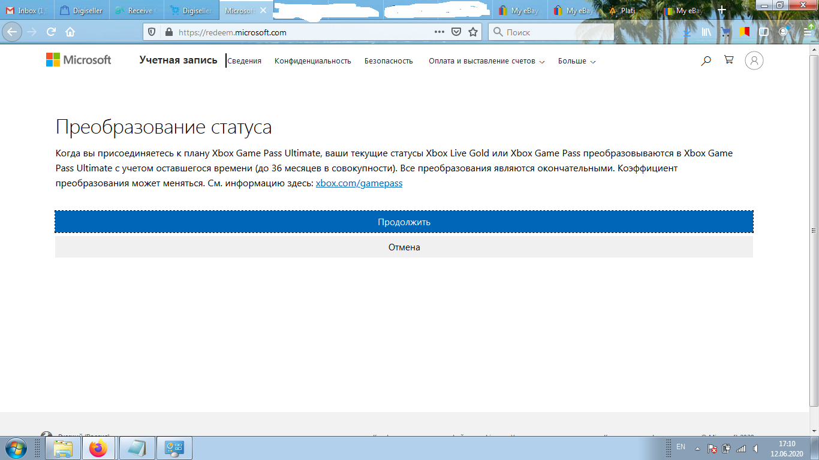Open the Конфиденциальность menu item
Viewport: 819px width, 460px height.
[x=313, y=60]
